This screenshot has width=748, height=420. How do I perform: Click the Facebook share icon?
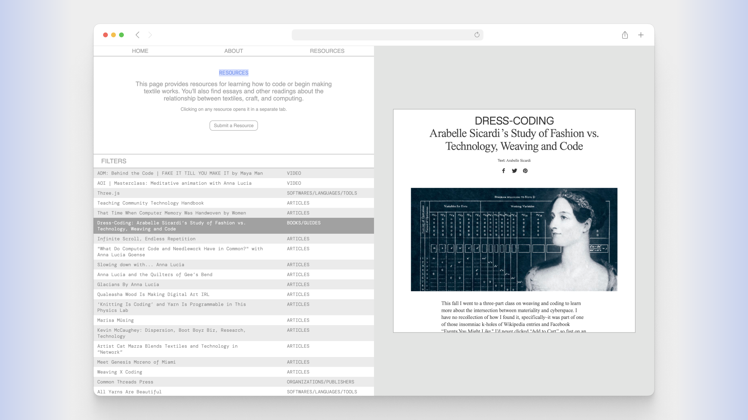pyautogui.click(x=503, y=171)
